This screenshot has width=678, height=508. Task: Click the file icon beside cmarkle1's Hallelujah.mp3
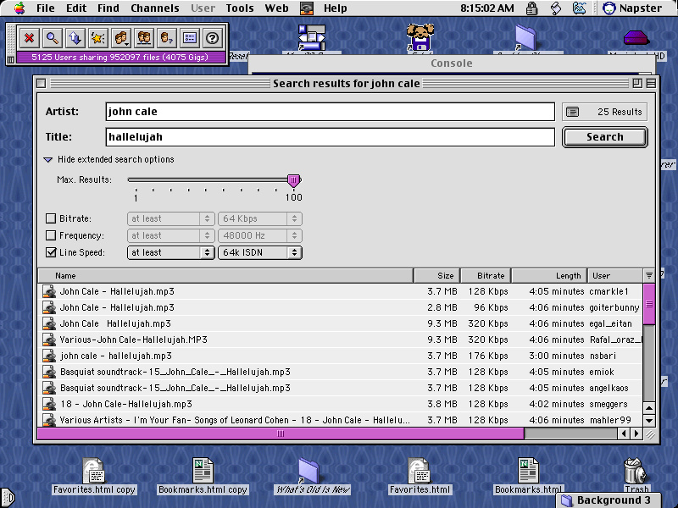click(x=49, y=291)
